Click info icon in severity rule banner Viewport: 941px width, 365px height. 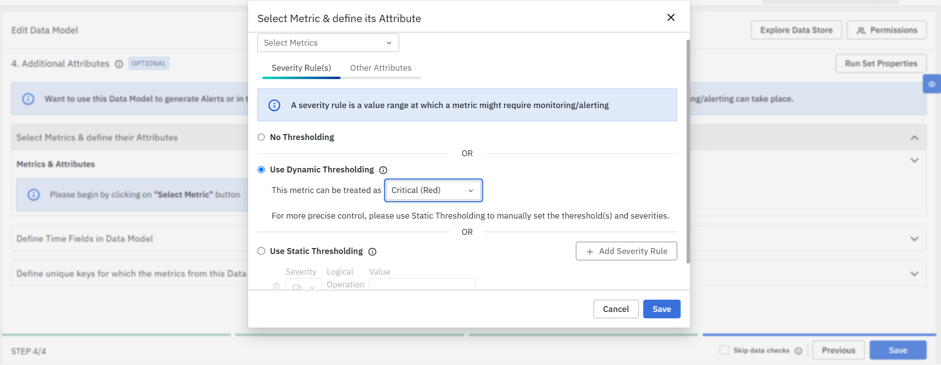(x=274, y=105)
